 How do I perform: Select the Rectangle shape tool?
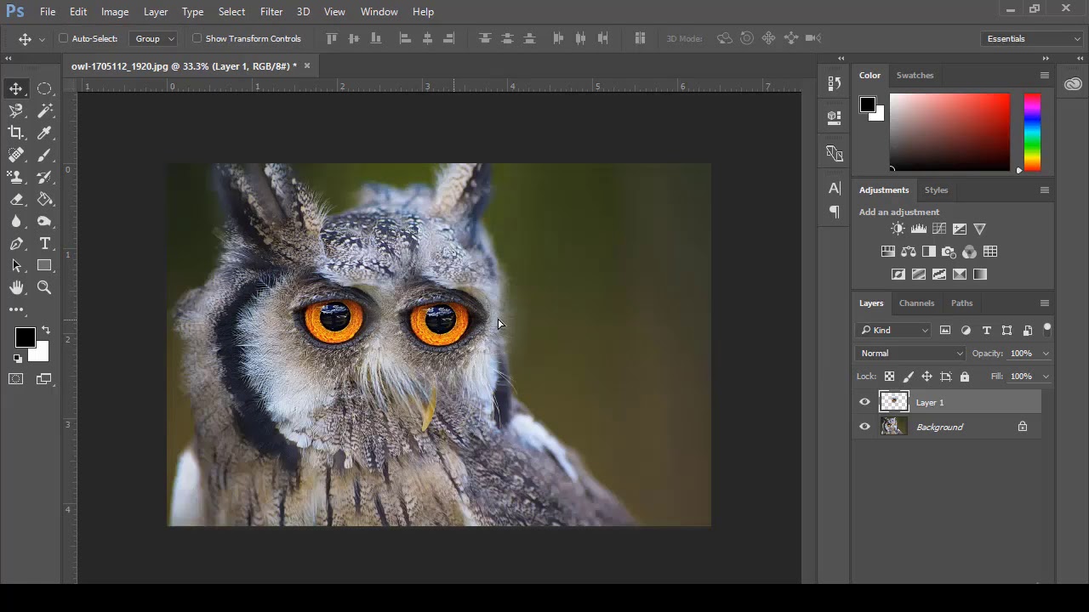[44, 265]
